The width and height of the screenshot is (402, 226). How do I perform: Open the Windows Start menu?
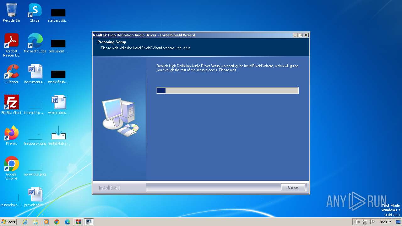(x=8, y=222)
